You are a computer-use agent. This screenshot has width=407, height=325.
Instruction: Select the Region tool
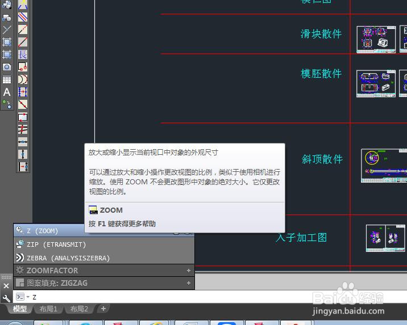[7, 67]
